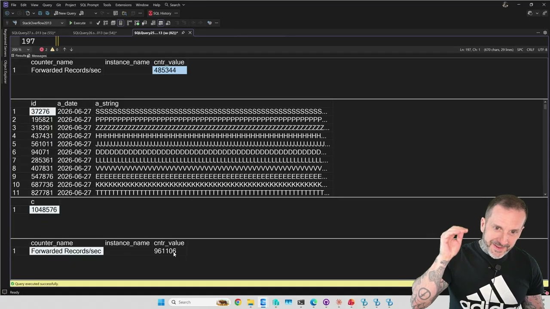The height and width of the screenshot is (309, 550).
Task: Open the SQL Prompt menu
Action: point(89,5)
